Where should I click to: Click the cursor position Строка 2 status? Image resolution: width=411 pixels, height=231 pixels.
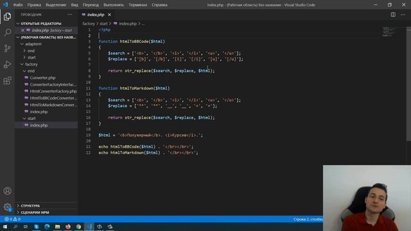[x=308, y=219]
